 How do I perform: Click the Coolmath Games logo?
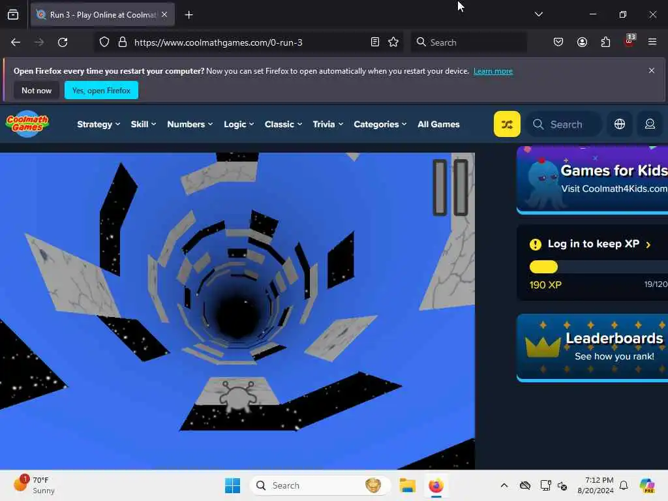pos(27,124)
